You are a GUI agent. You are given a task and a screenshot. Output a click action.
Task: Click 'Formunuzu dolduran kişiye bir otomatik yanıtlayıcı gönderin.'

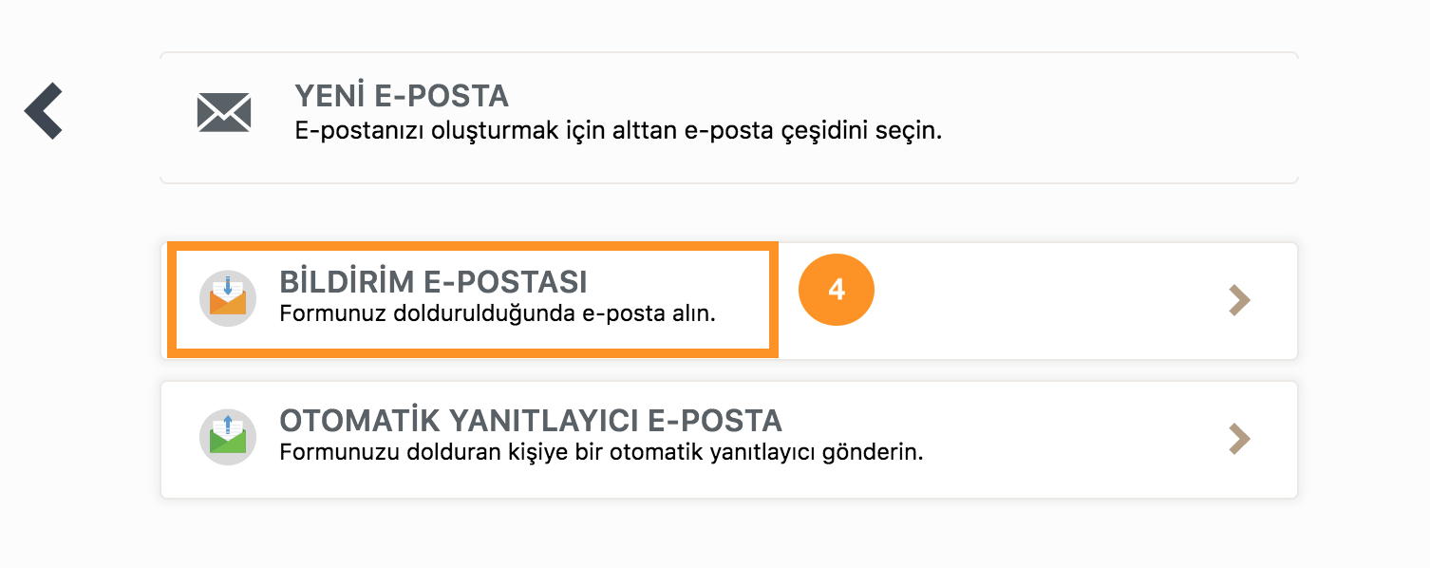tap(602, 453)
